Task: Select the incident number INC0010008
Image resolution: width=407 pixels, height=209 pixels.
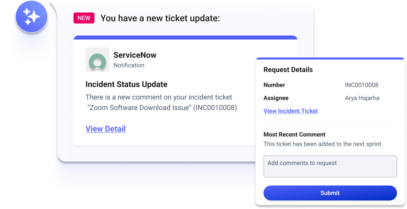Action: click(x=362, y=85)
